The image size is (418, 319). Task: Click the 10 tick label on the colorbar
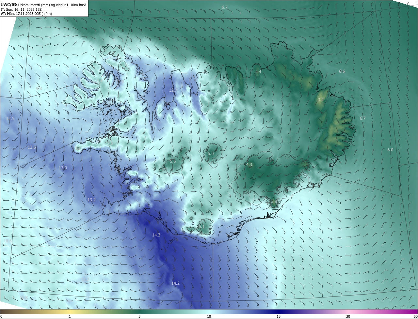pos(209,316)
